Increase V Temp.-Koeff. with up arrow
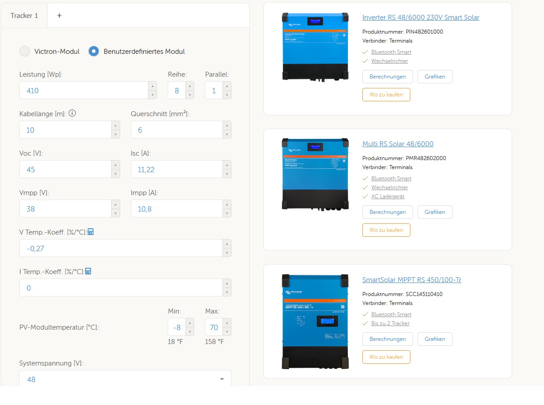 [x=227, y=244]
